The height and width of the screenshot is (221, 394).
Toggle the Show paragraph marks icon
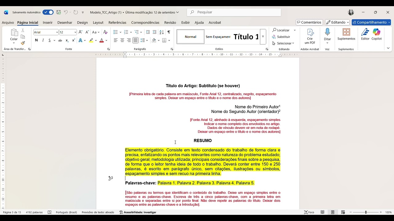[x=169, y=32]
